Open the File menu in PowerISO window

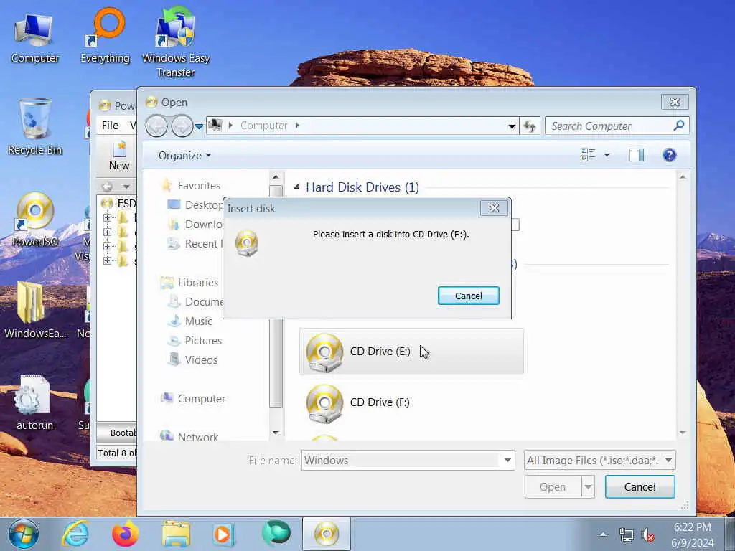point(110,125)
